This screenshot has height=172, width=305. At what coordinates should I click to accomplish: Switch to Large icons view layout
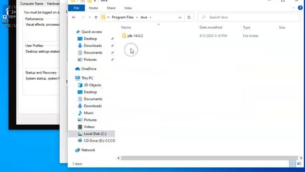coord(299,164)
